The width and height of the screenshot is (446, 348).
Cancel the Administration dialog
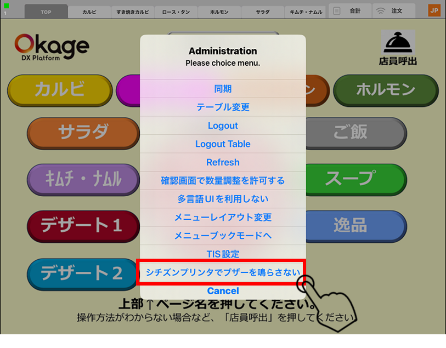tap(223, 290)
